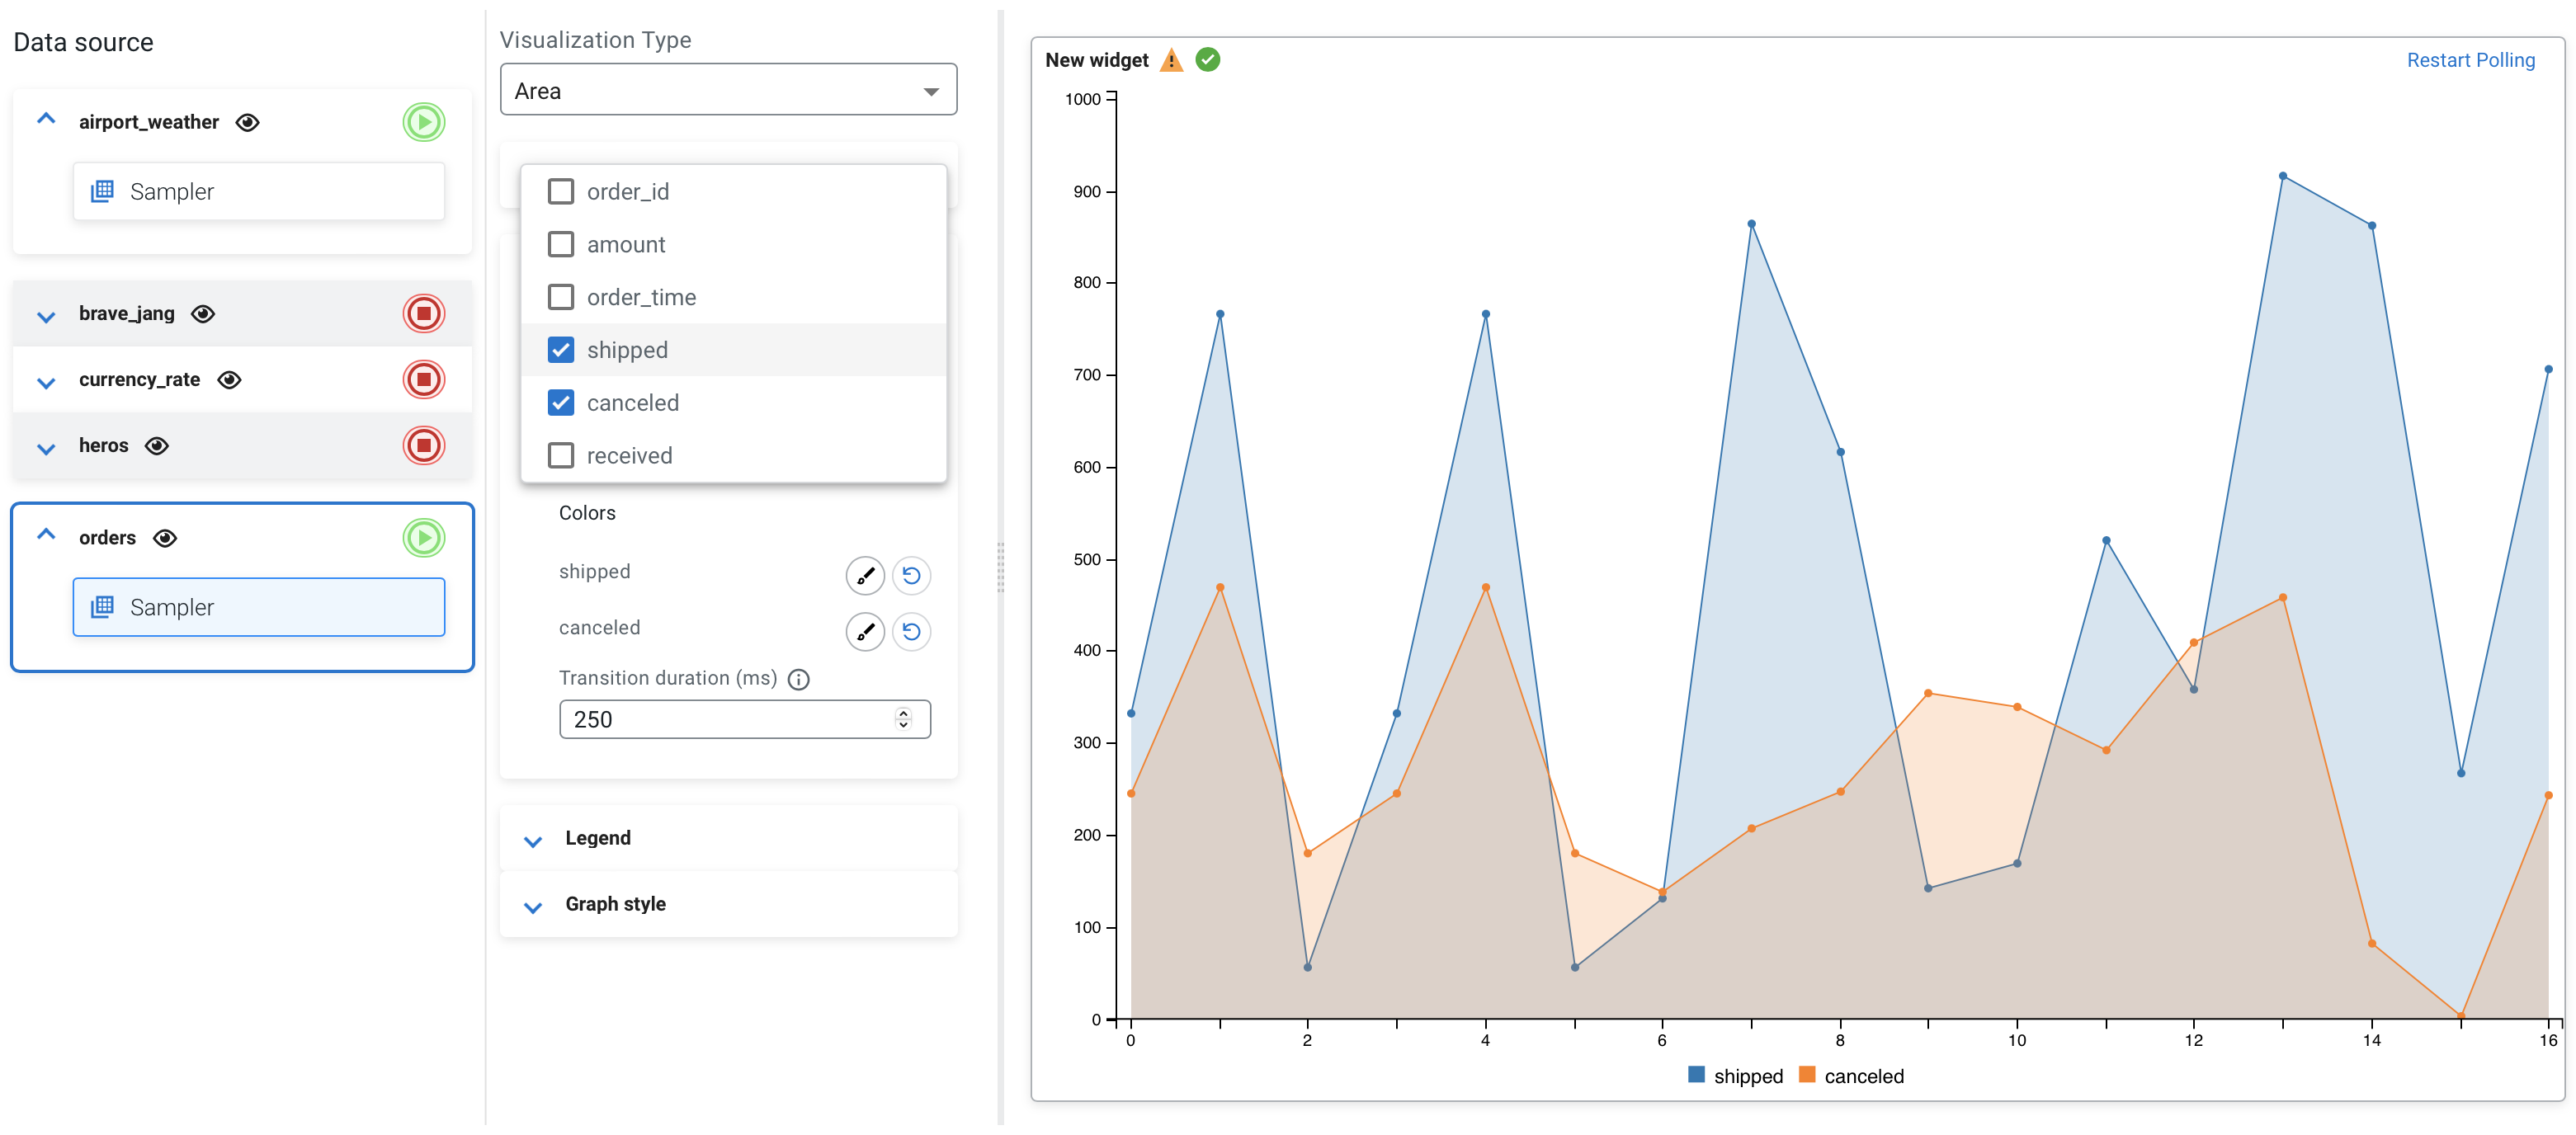Toggle visibility eye for orders source
2576x1135 pixels.
[x=165, y=538]
